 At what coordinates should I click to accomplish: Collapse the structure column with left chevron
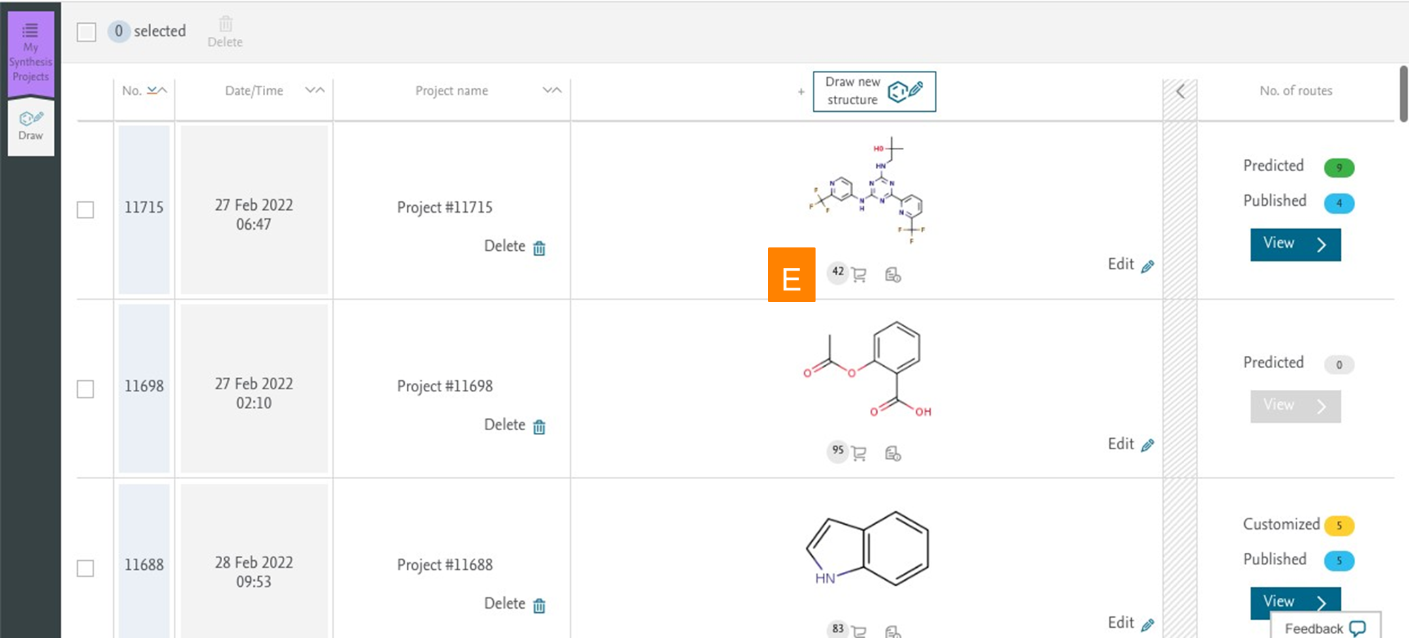coord(1180,91)
